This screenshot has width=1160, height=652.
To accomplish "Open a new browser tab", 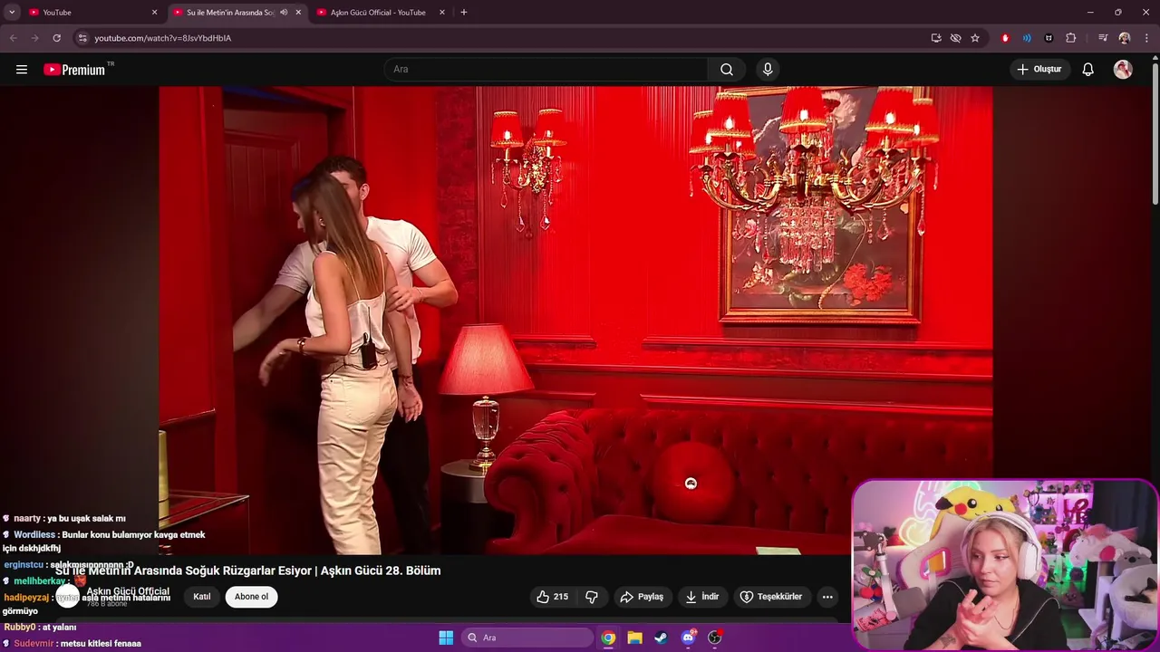I will tap(464, 13).
